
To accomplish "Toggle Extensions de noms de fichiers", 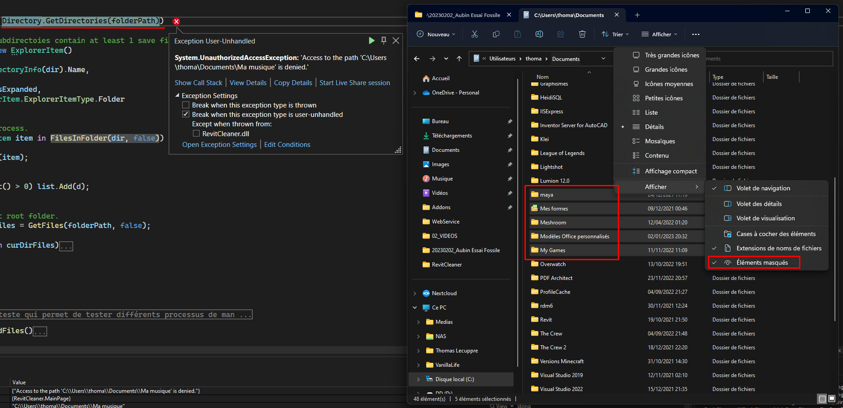I will (767, 248).
